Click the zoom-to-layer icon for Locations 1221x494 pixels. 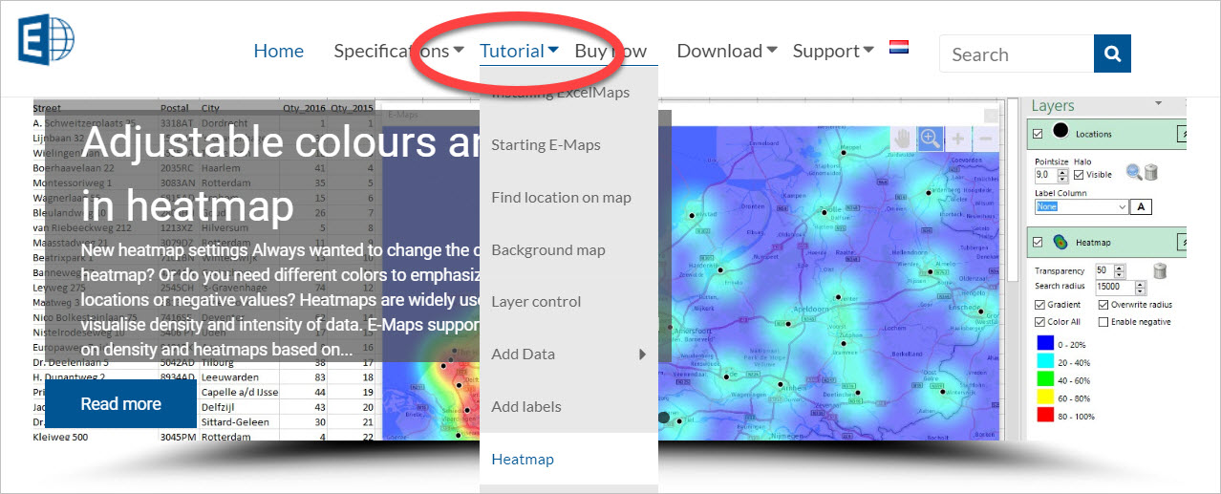[x=1134, y=173]
